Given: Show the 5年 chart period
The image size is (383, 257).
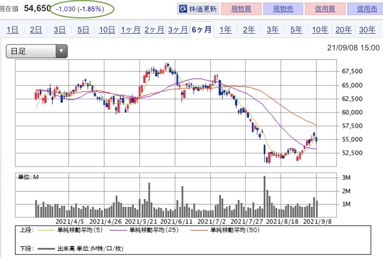Looking at the screenshot, I should (x=296, y=30).
